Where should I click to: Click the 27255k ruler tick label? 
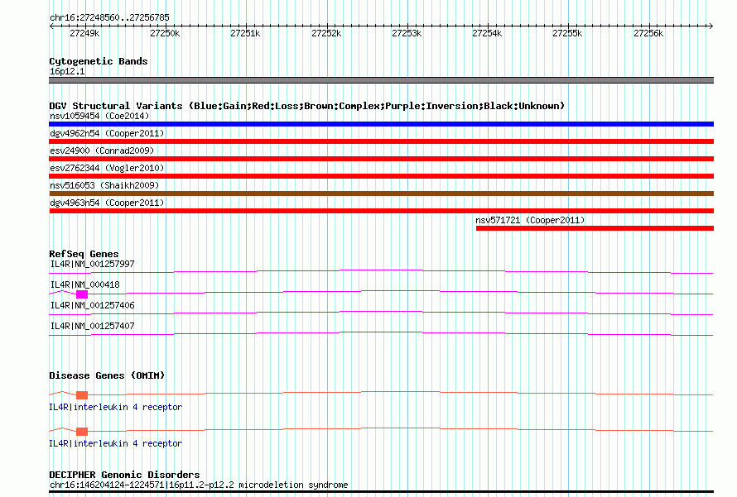pyautogui.click(x=567, y=33)
